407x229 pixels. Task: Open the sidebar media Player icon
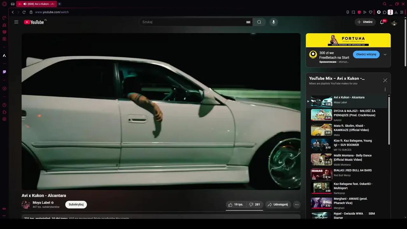coord(4,88)
